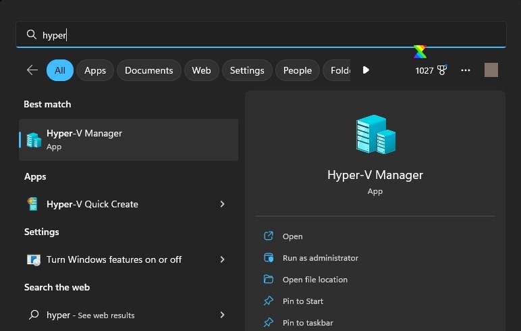521x331 pixels.
Task: Expand Turn Windows features on or off chevron
Action: 222,259
